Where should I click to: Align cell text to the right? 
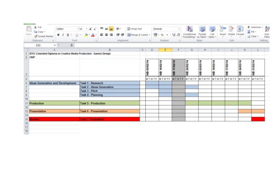tap(111, 35)
